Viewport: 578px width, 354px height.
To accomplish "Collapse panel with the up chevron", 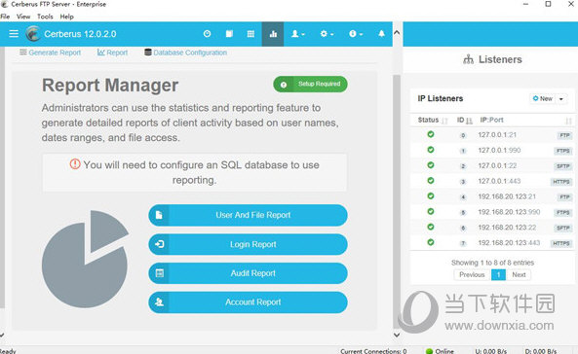I will coord(397,32).
